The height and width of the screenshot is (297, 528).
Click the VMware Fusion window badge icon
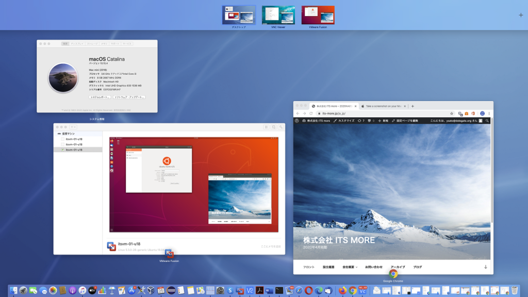(169, 254)
